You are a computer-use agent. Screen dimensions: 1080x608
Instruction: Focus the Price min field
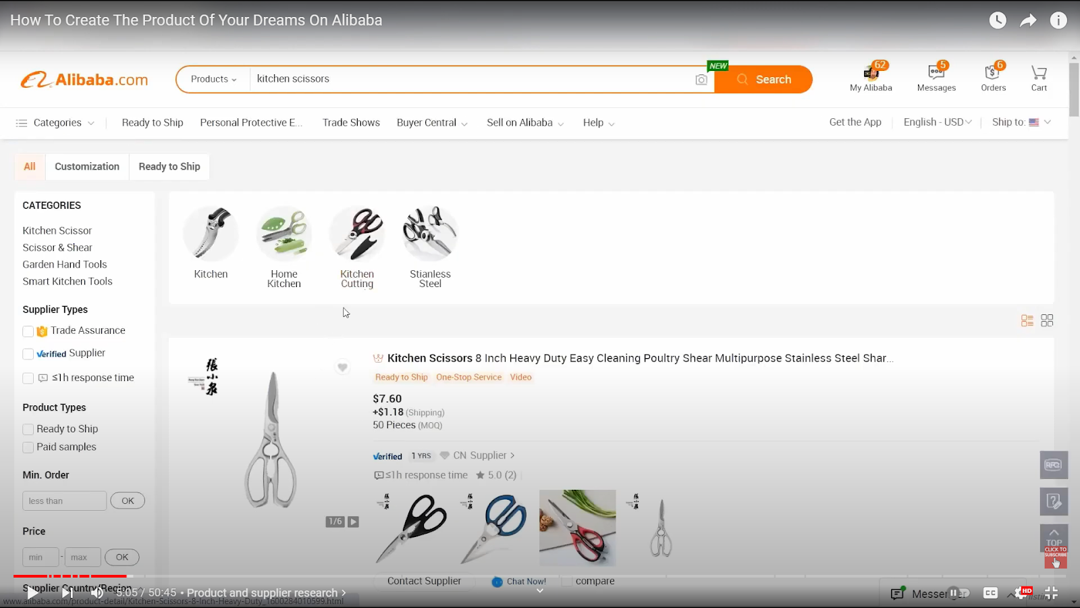click(x=40, y=557)
